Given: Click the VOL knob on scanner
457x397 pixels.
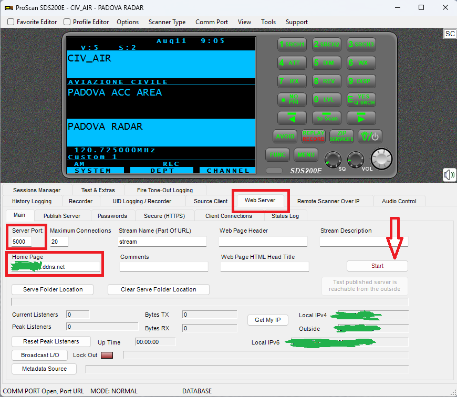Looking at the screenshot, I should pyautogui.click(x=355, y=159).
